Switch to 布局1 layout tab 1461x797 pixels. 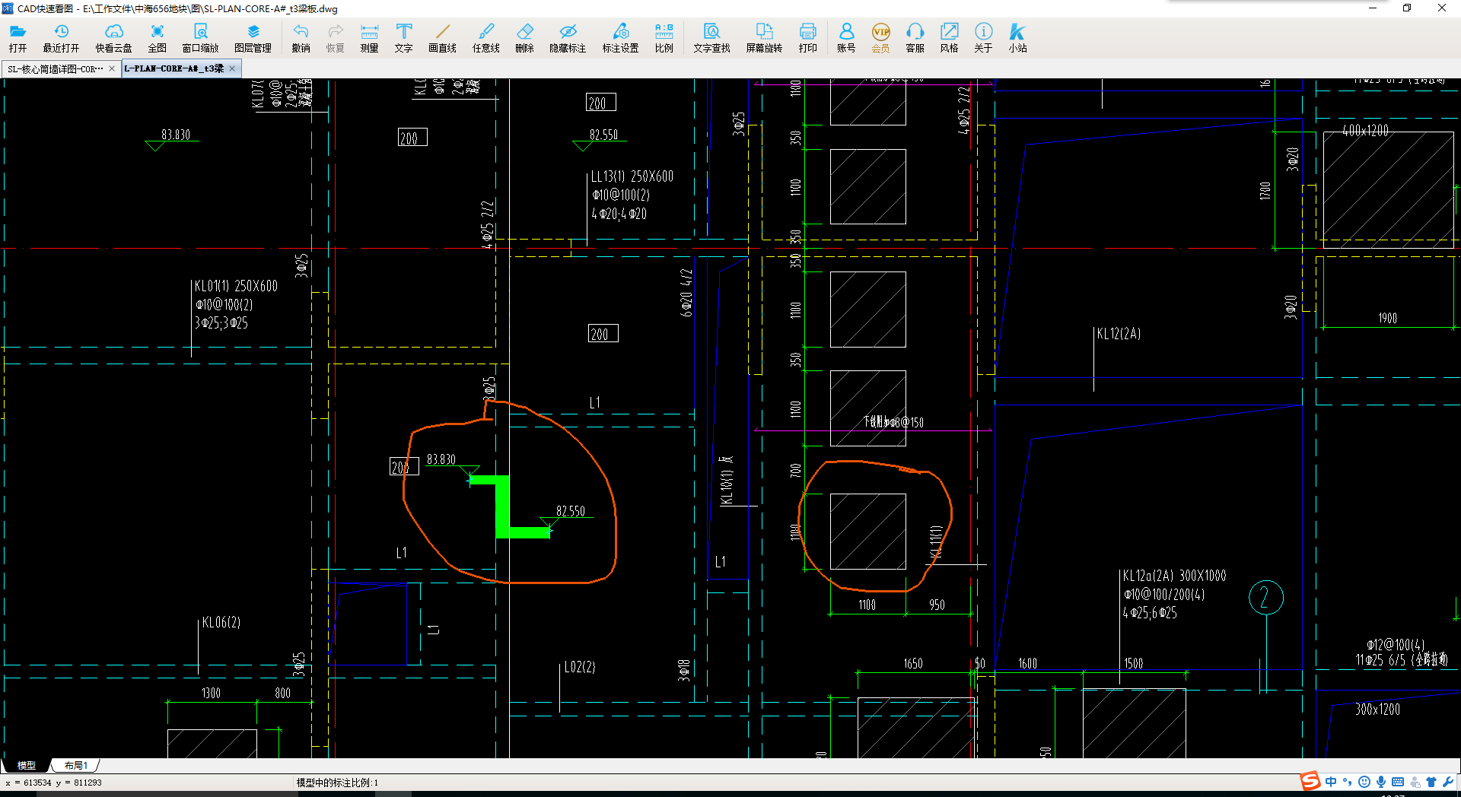76,765
